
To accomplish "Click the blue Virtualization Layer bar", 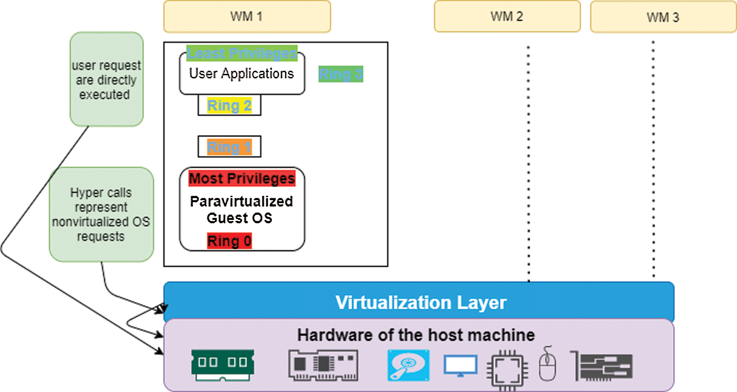I will tap(419, 302).
